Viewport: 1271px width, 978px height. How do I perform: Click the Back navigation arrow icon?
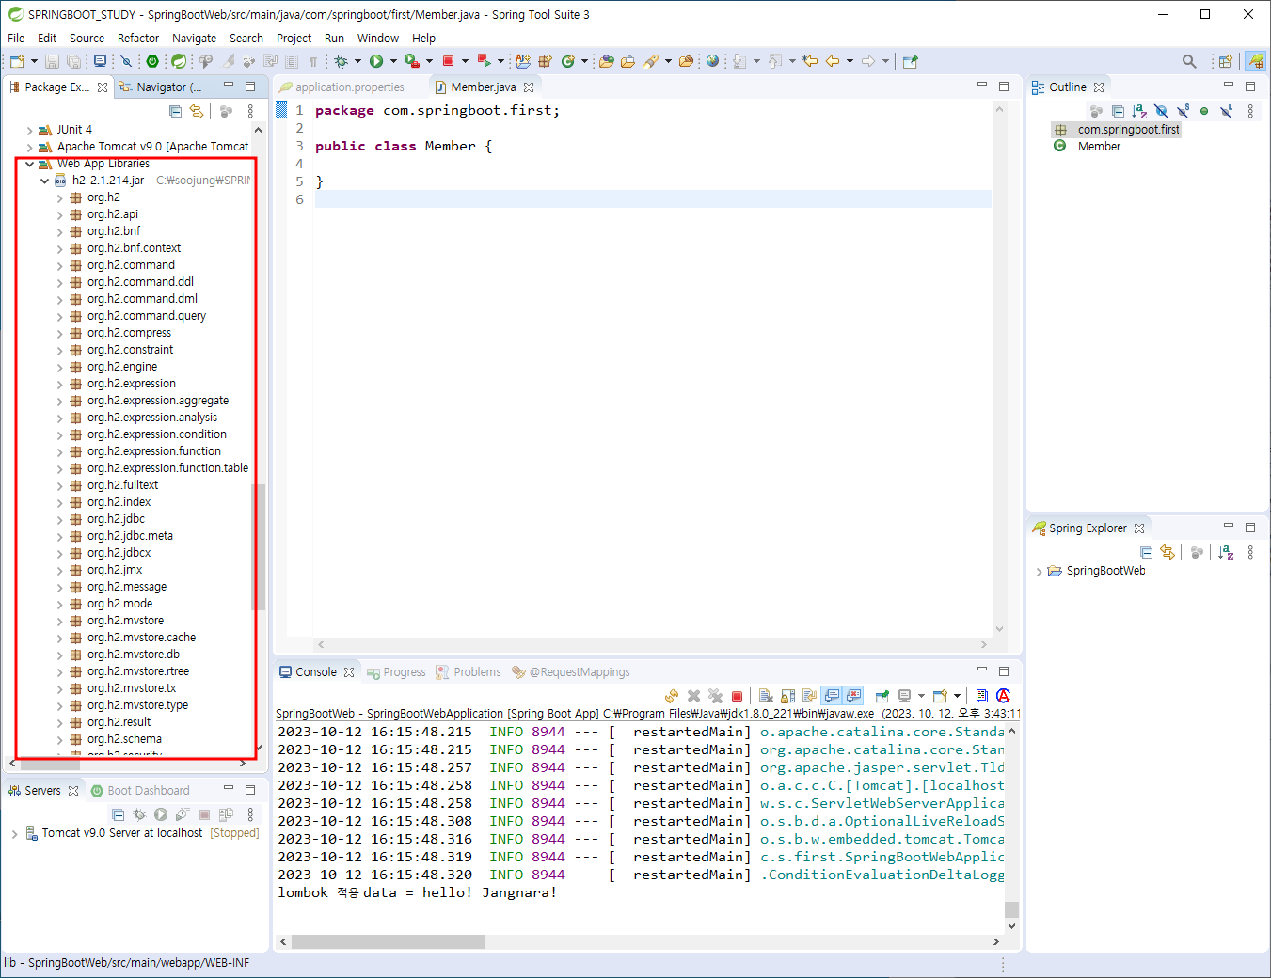click(x=833, y=61)
